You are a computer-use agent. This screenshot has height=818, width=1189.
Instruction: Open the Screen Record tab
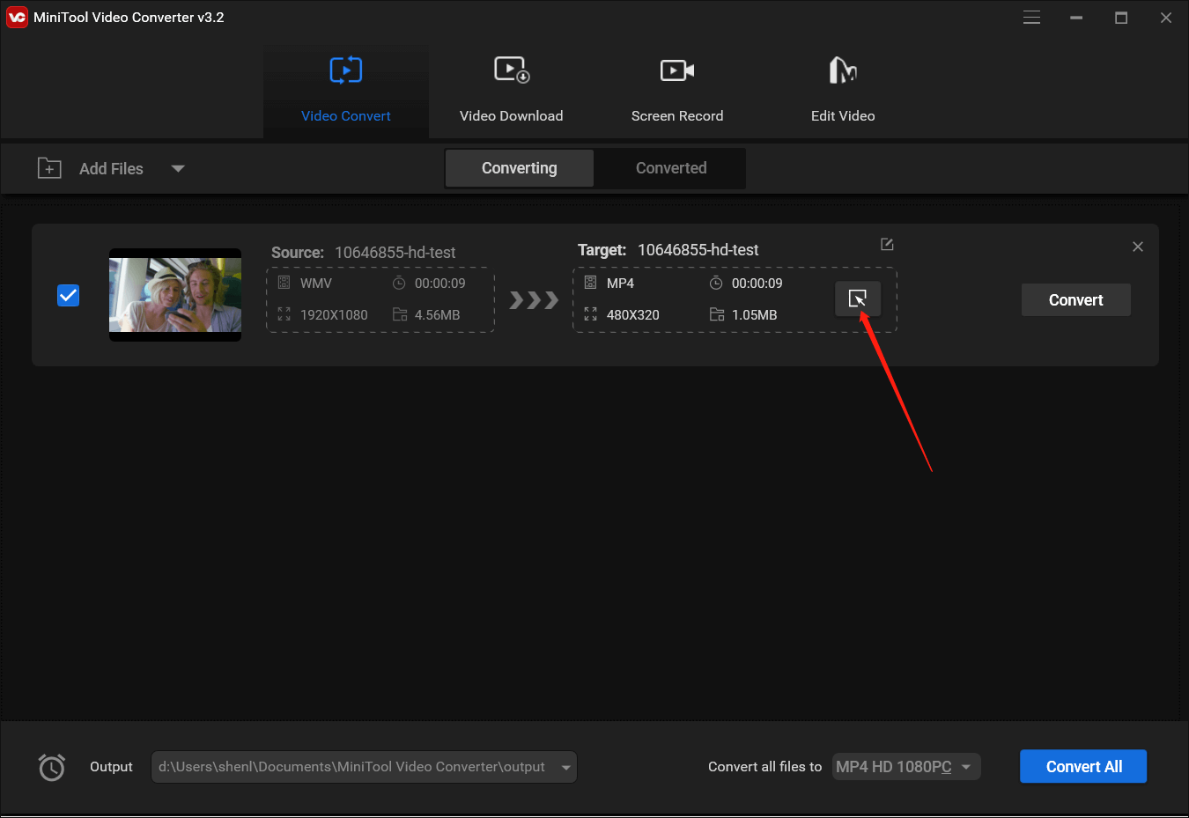coord(677,92)
